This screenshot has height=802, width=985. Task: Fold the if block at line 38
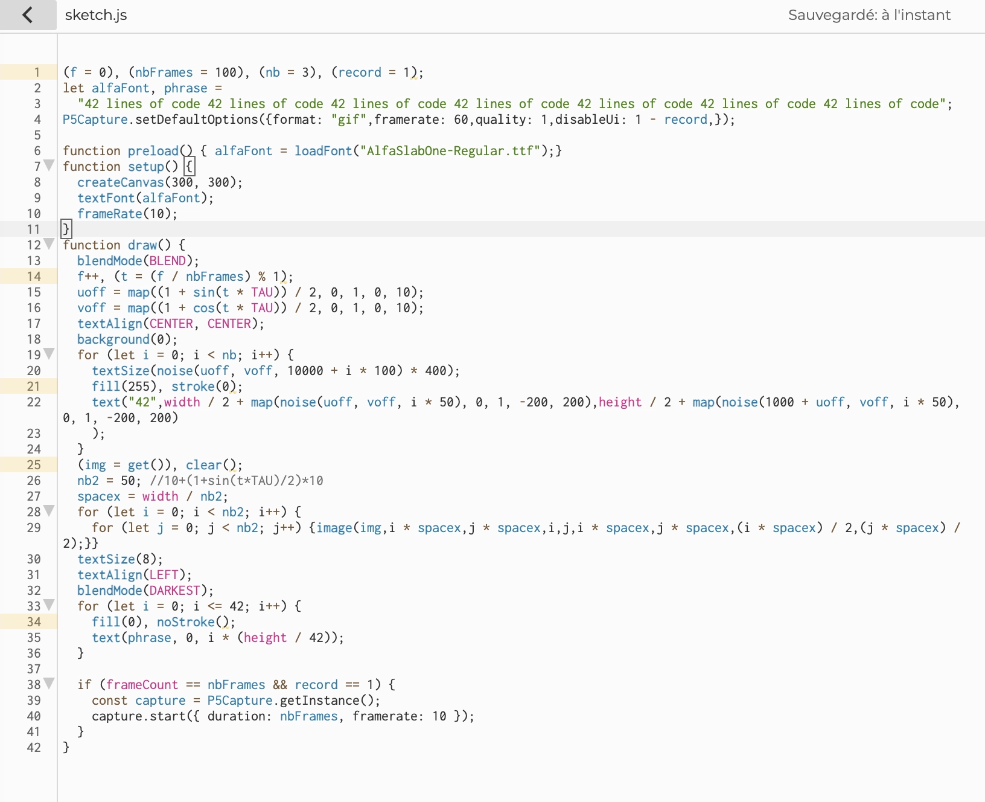point(49,684)
